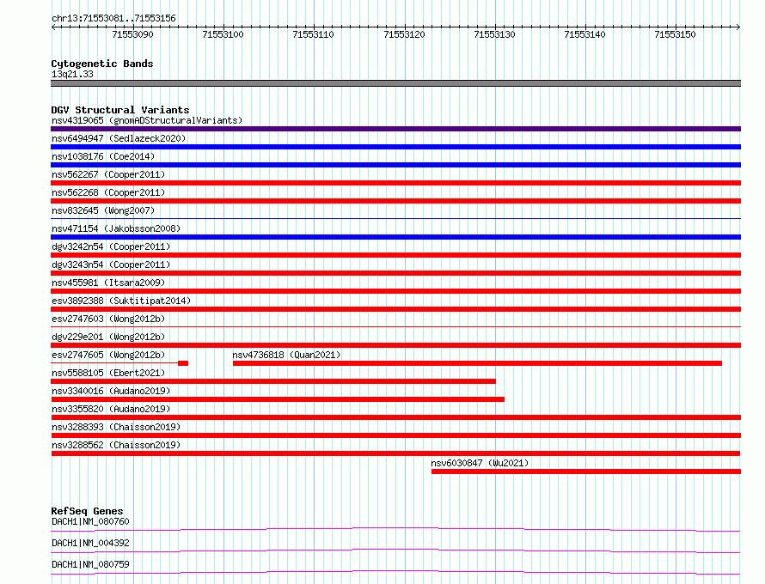Click the chr13:71553081..71553156 coordinates text
The height and width of the screenshot is (584, 765).
point(113,19)
